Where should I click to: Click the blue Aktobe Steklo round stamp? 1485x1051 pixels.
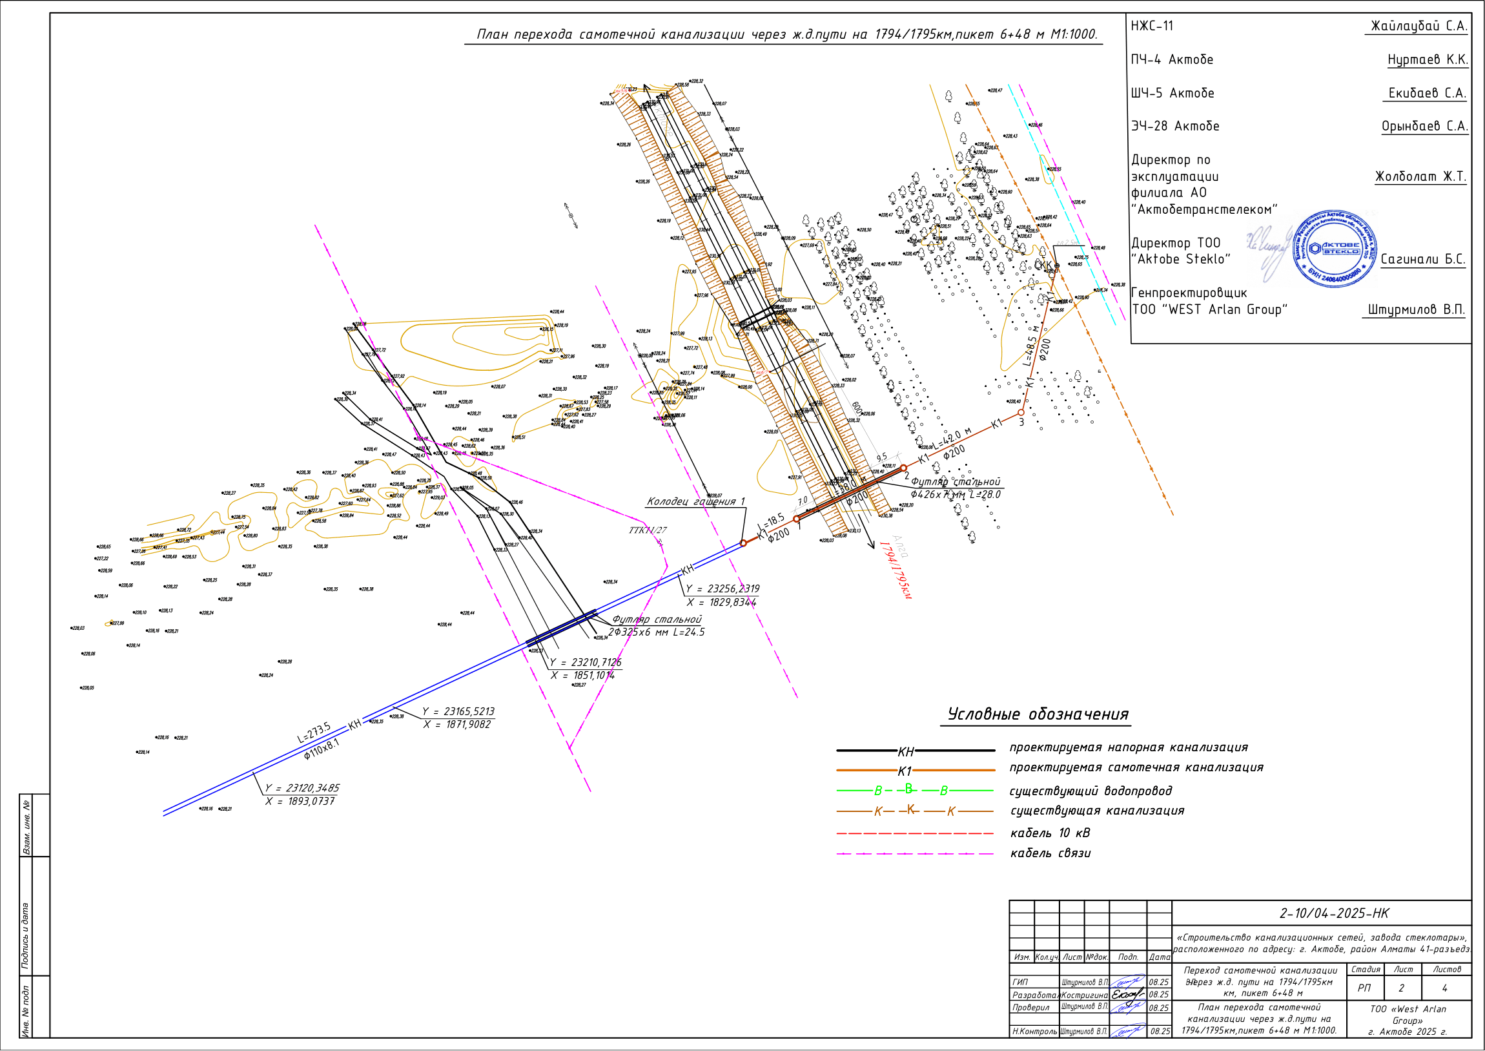pos(1334,249)
